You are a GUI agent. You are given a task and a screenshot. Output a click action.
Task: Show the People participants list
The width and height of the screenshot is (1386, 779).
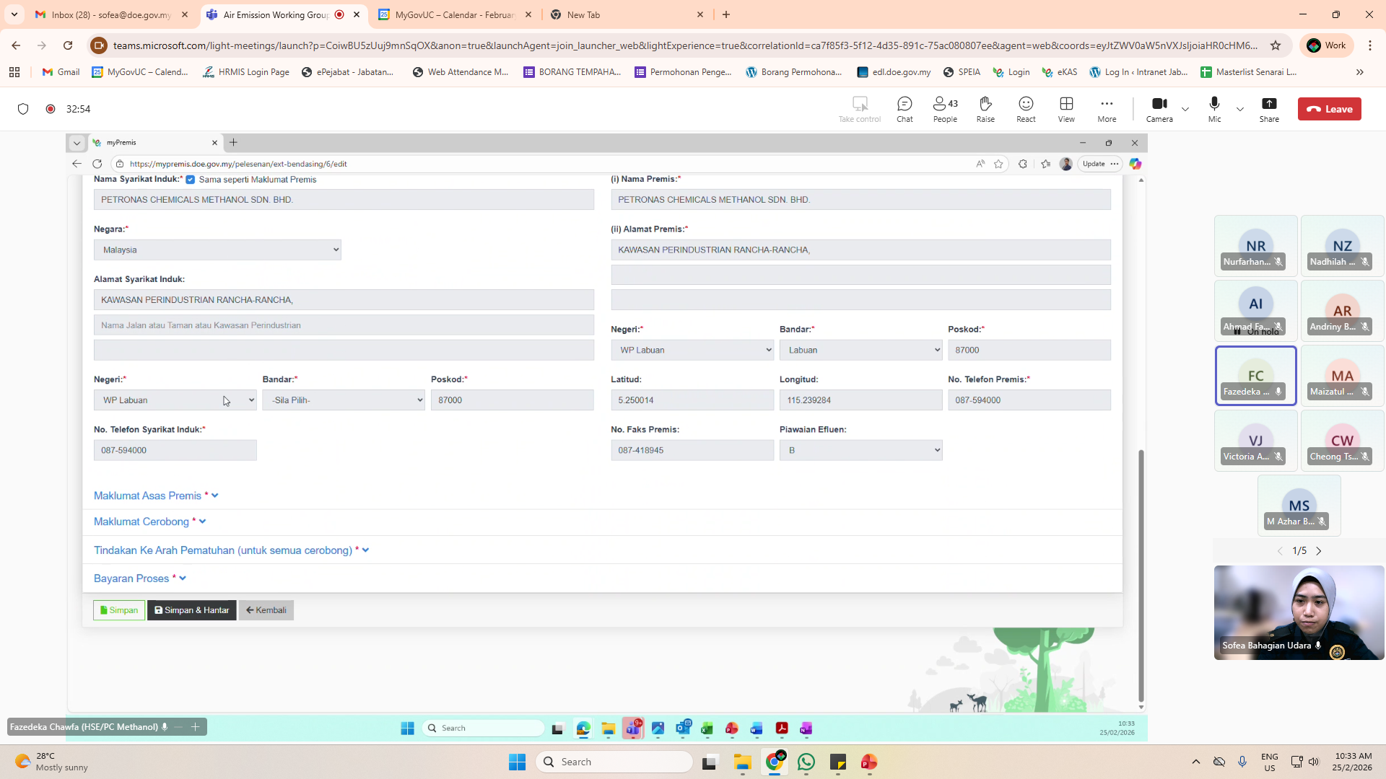945,109
